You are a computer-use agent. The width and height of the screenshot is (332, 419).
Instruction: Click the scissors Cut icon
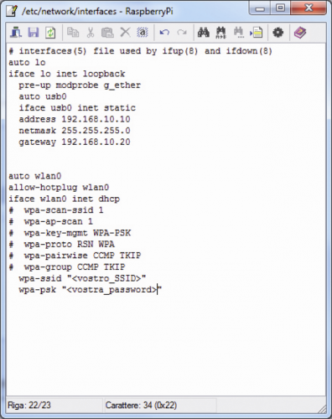[x=90, y=33]
